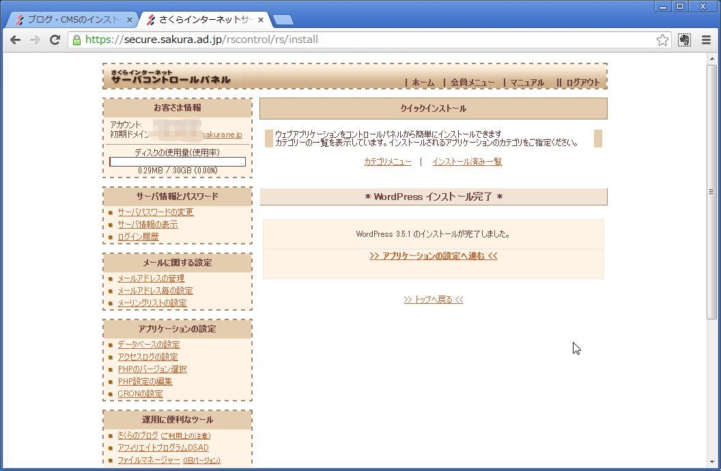Open the カテゴリメニュー link
Image resolution: width=721 pixels, height=471 pixels.
coord(388,162)
